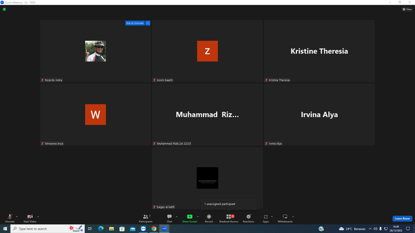The width and height of the screenshot is (415, 233).
Task: Open the Windows Start menu
Action: coord(5,228)
